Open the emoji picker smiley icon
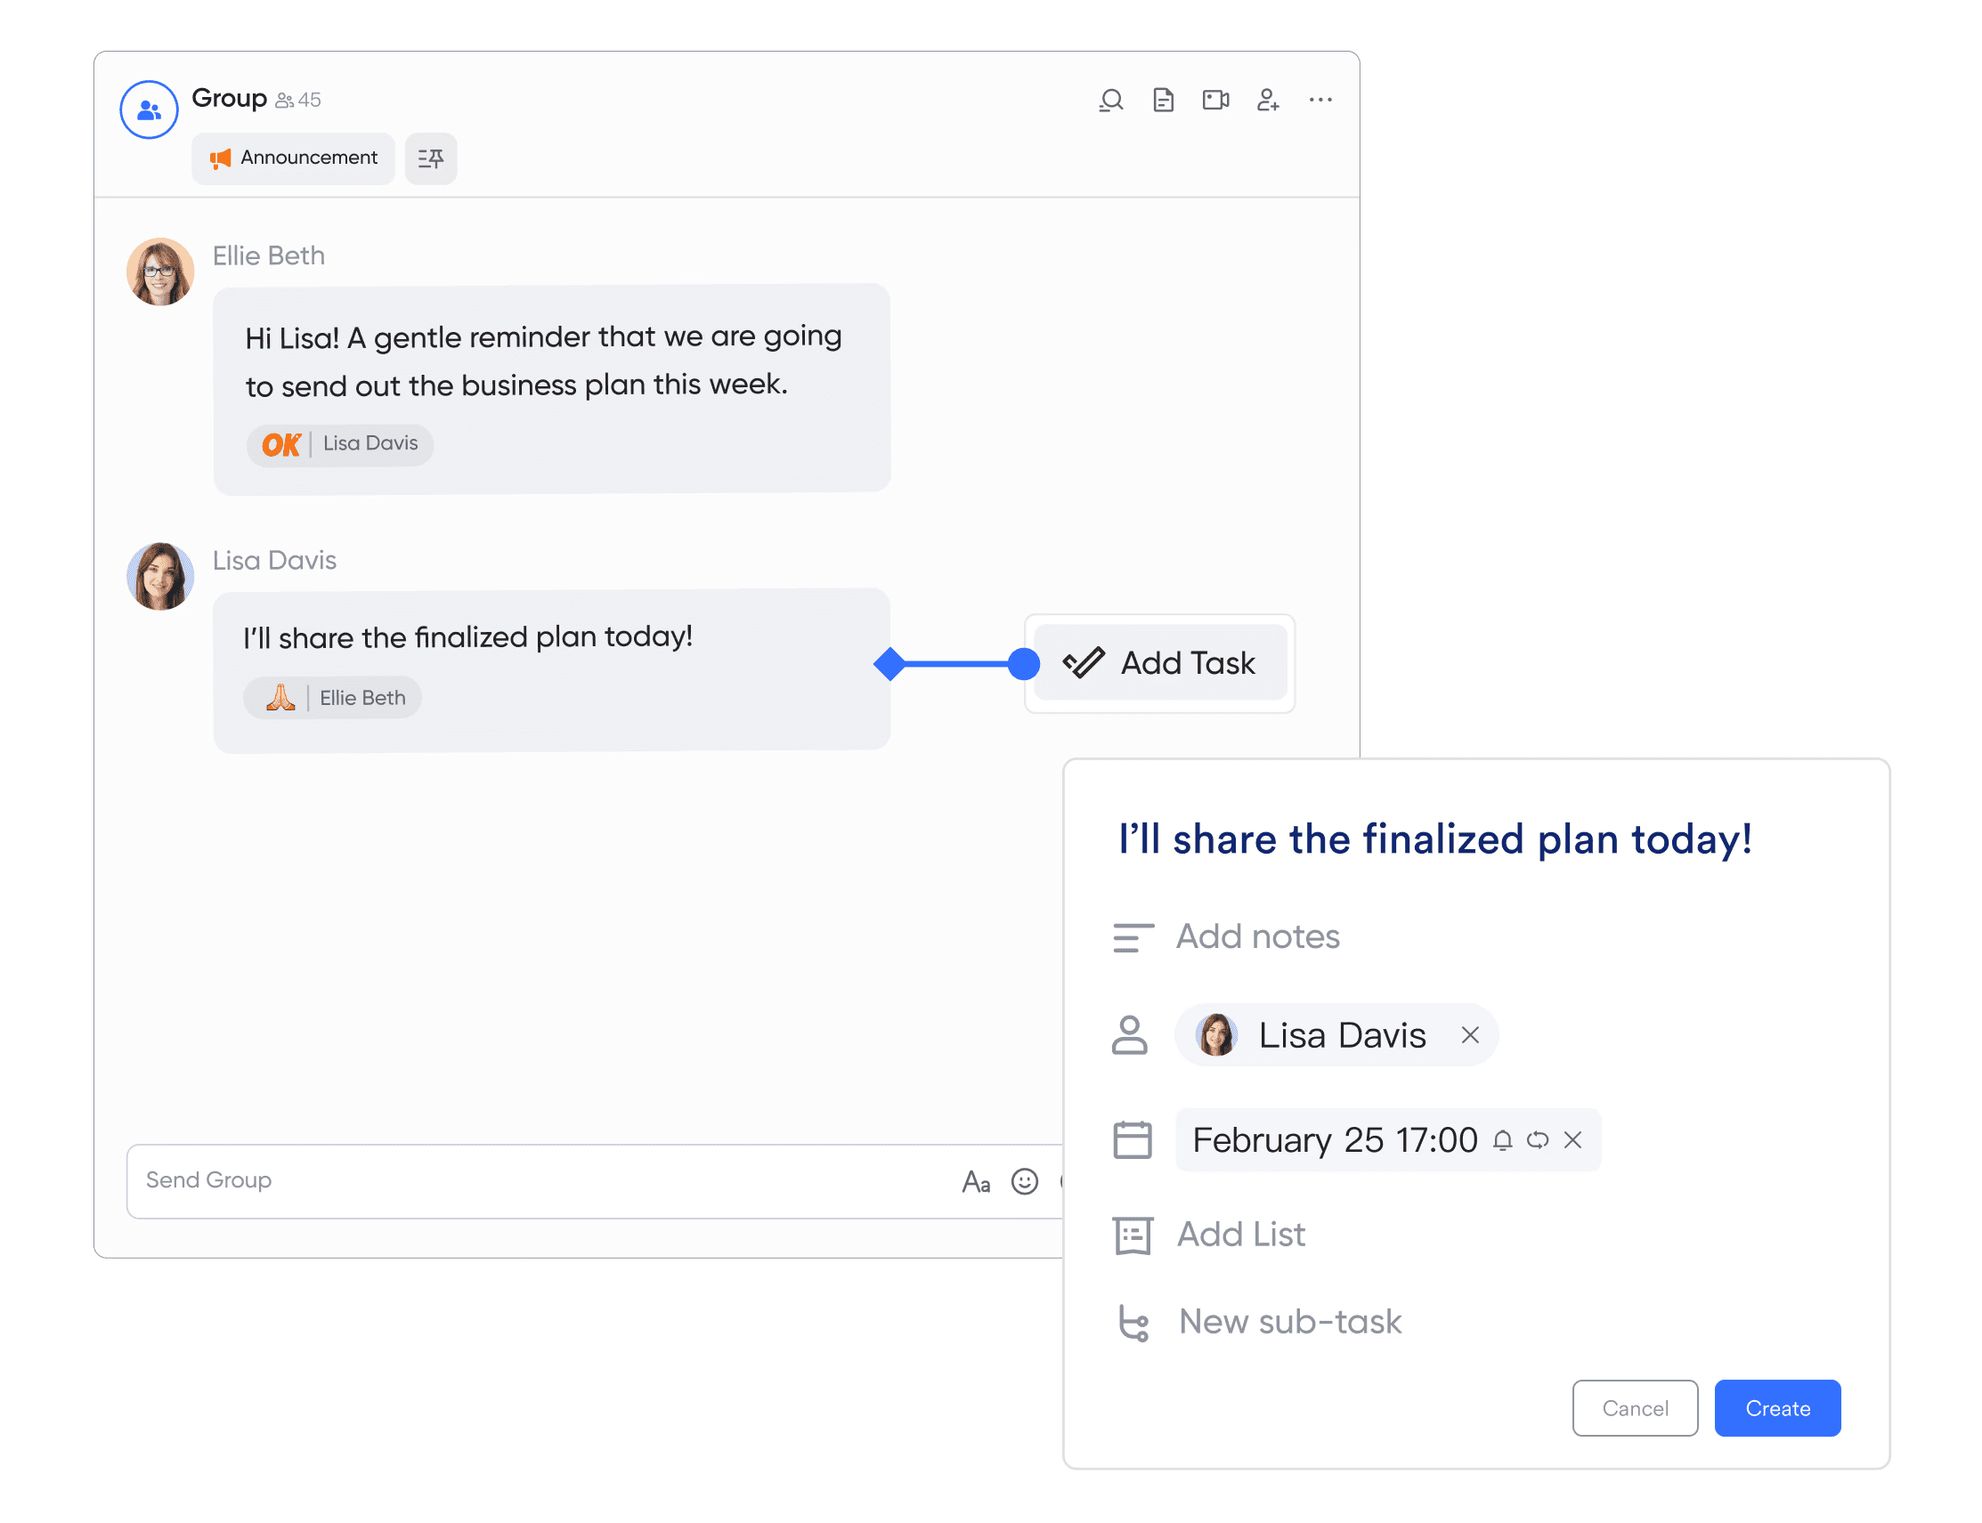 pos(1025,1181)
